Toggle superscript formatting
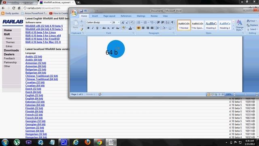Image resolution: width=259 pixels, height=146 pixels. coord(113,28)
